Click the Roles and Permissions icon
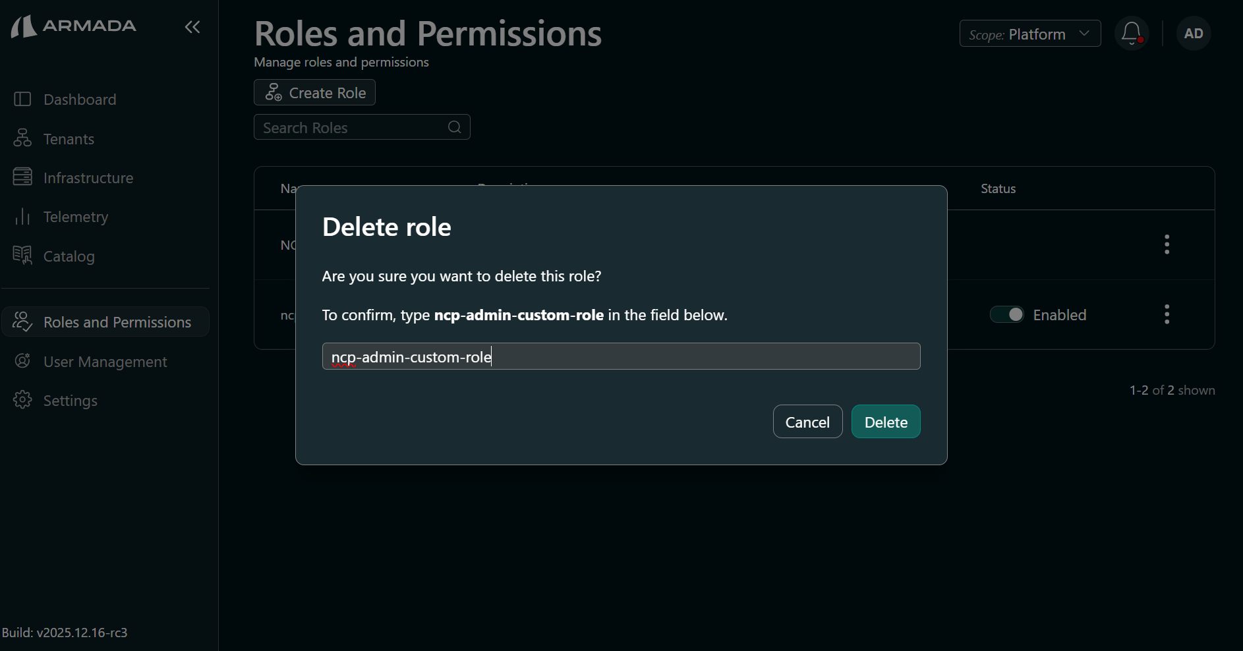Image resolution: width=1243 pixels, height=651 pixels. click(22, 322)
